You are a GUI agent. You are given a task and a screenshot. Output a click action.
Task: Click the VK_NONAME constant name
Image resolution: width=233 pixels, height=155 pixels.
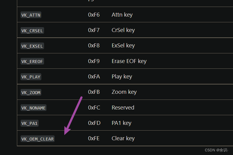point(34,108)
